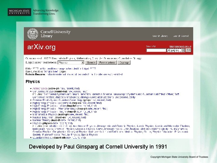Viewport: 217px width, 163px height.
Task: Click the Cornell University seal logo
Action: (x=33, y=34)
